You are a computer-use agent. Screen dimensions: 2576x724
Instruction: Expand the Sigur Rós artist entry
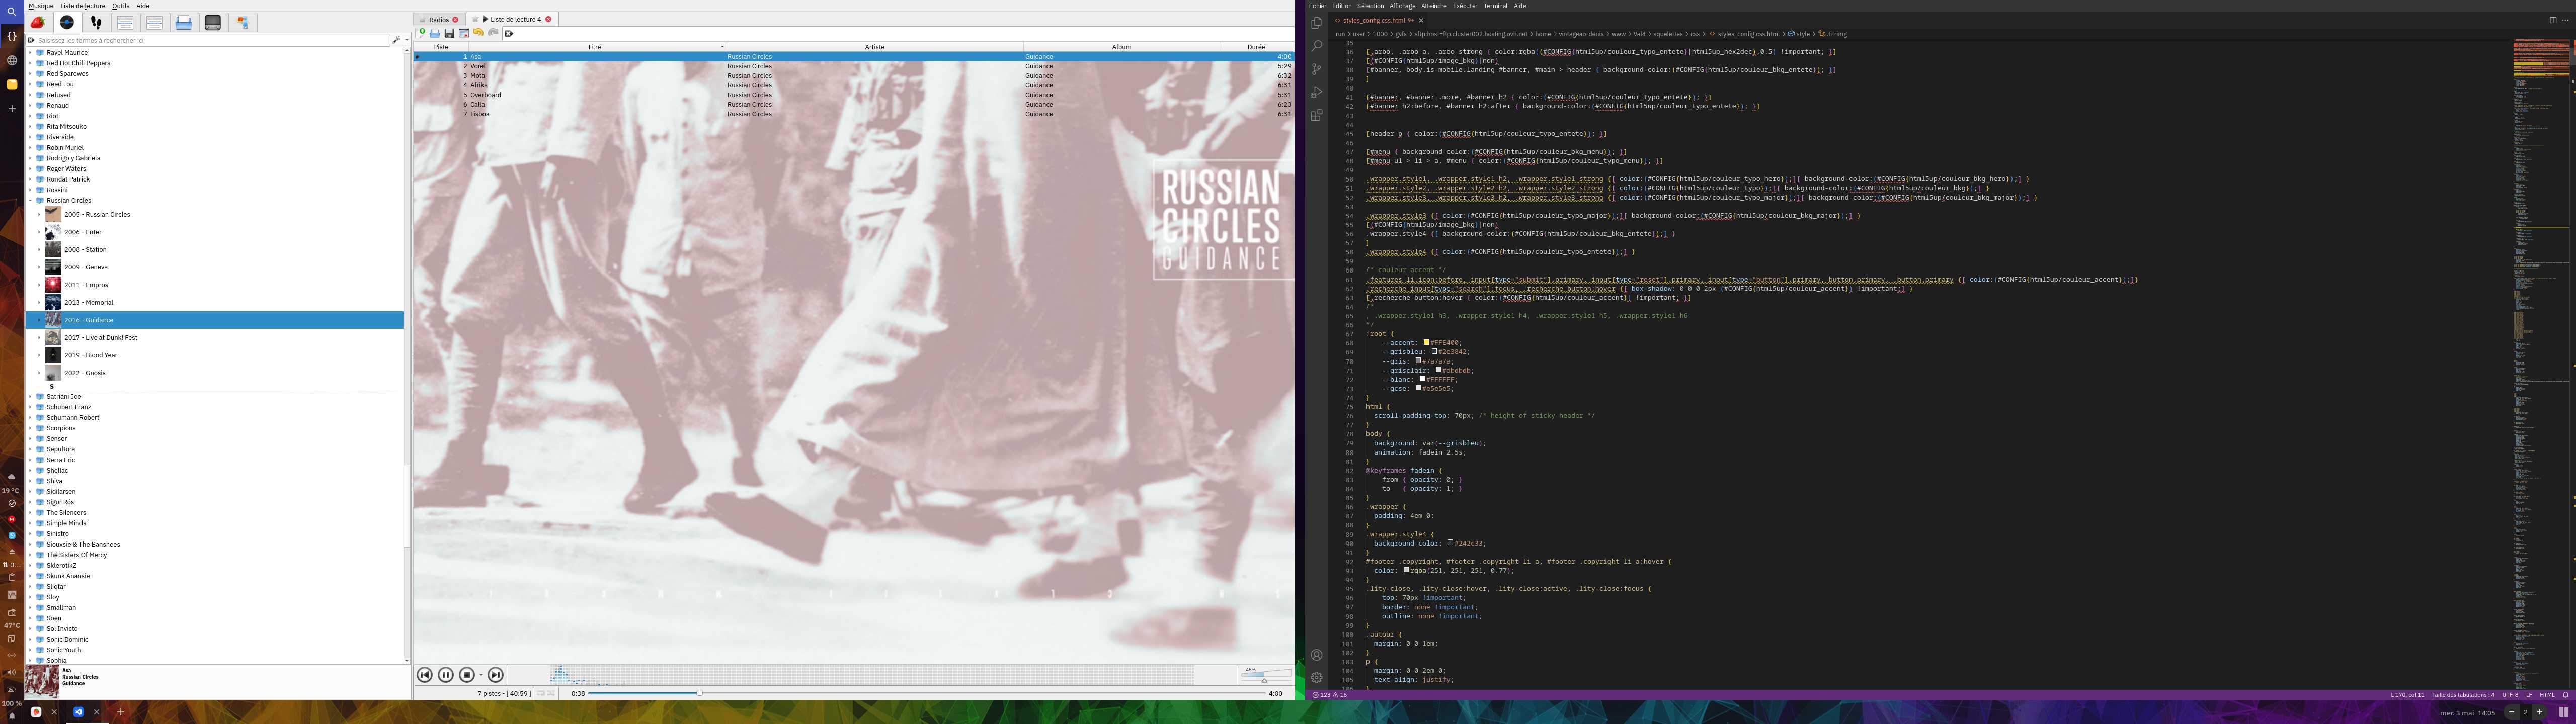(30, 502)
